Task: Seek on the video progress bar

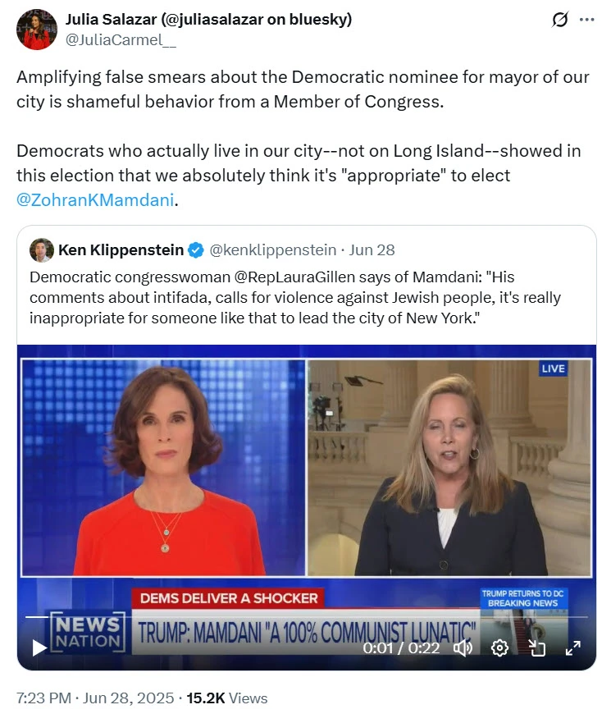Action: pos(307,616)
